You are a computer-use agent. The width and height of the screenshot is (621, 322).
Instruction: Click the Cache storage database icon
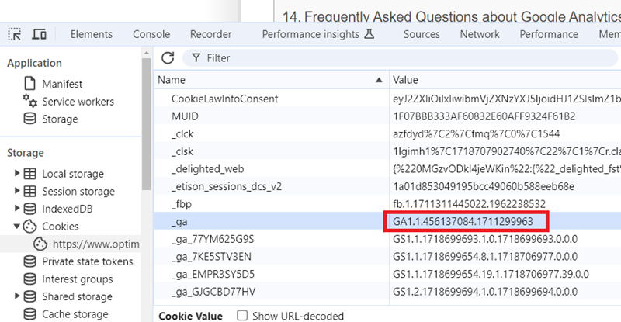pos(29,314)
